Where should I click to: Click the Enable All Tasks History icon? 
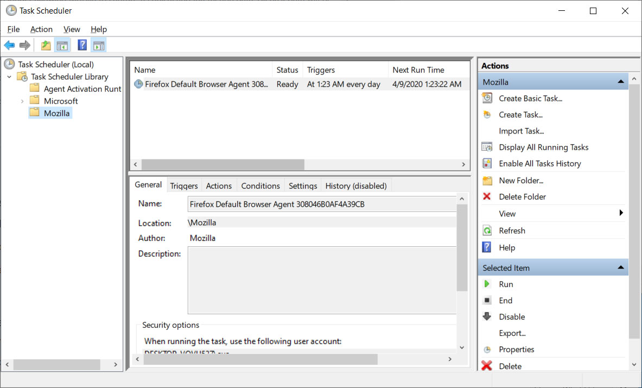tap(487, 164)
